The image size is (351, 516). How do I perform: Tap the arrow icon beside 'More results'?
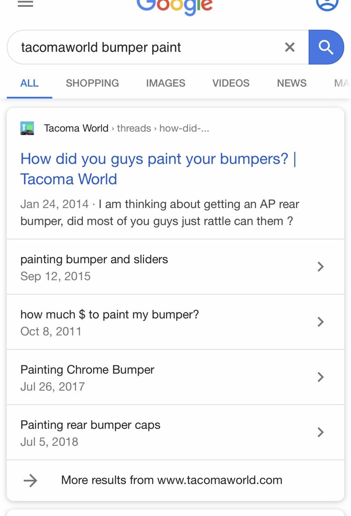click(x=30, y=481)
